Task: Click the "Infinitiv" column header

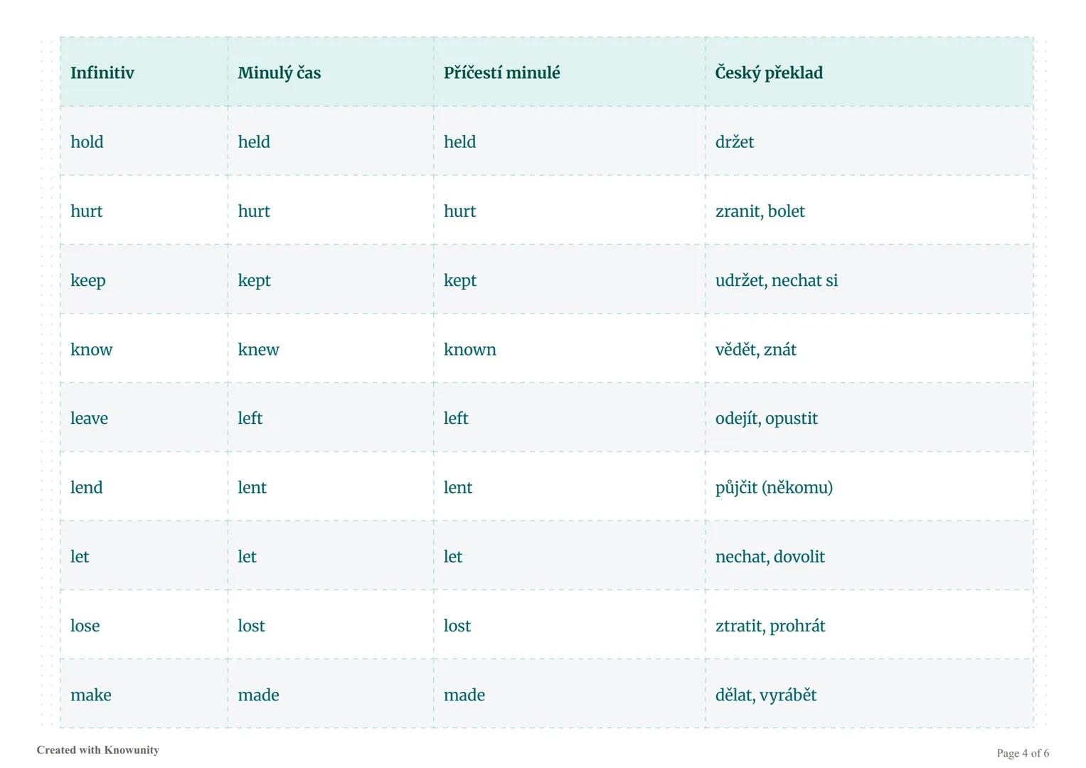Action: coord(102,73)
